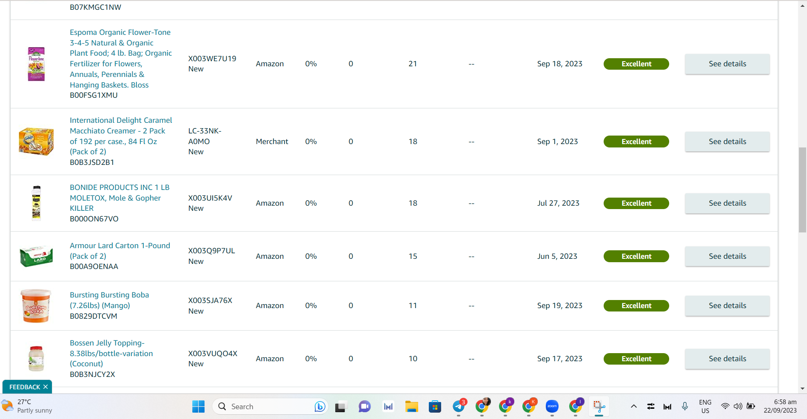The image size is (807, 419).
Task: Open the clock and date flyout
Action: coord(780,406)
